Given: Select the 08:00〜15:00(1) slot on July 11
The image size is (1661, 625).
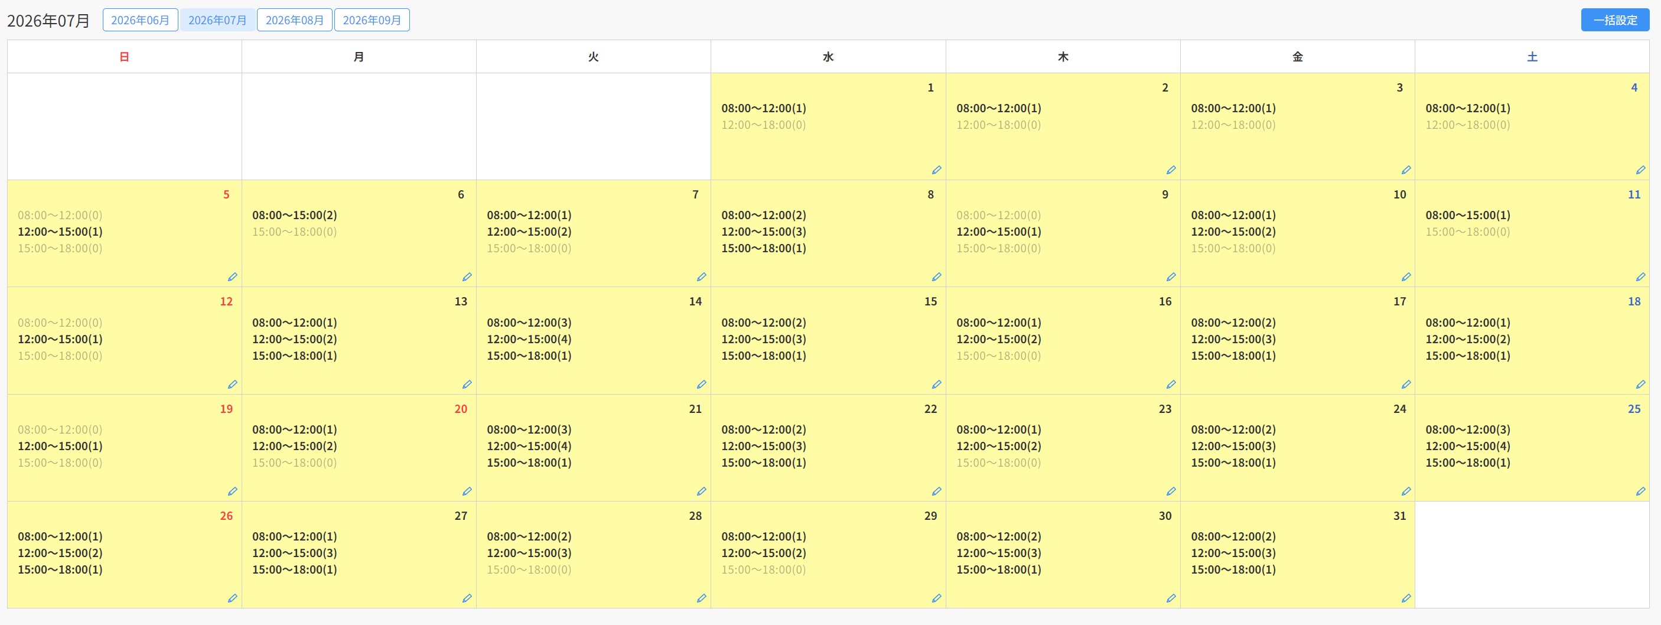Looking at the screenshot, I should coord(1468,216).
